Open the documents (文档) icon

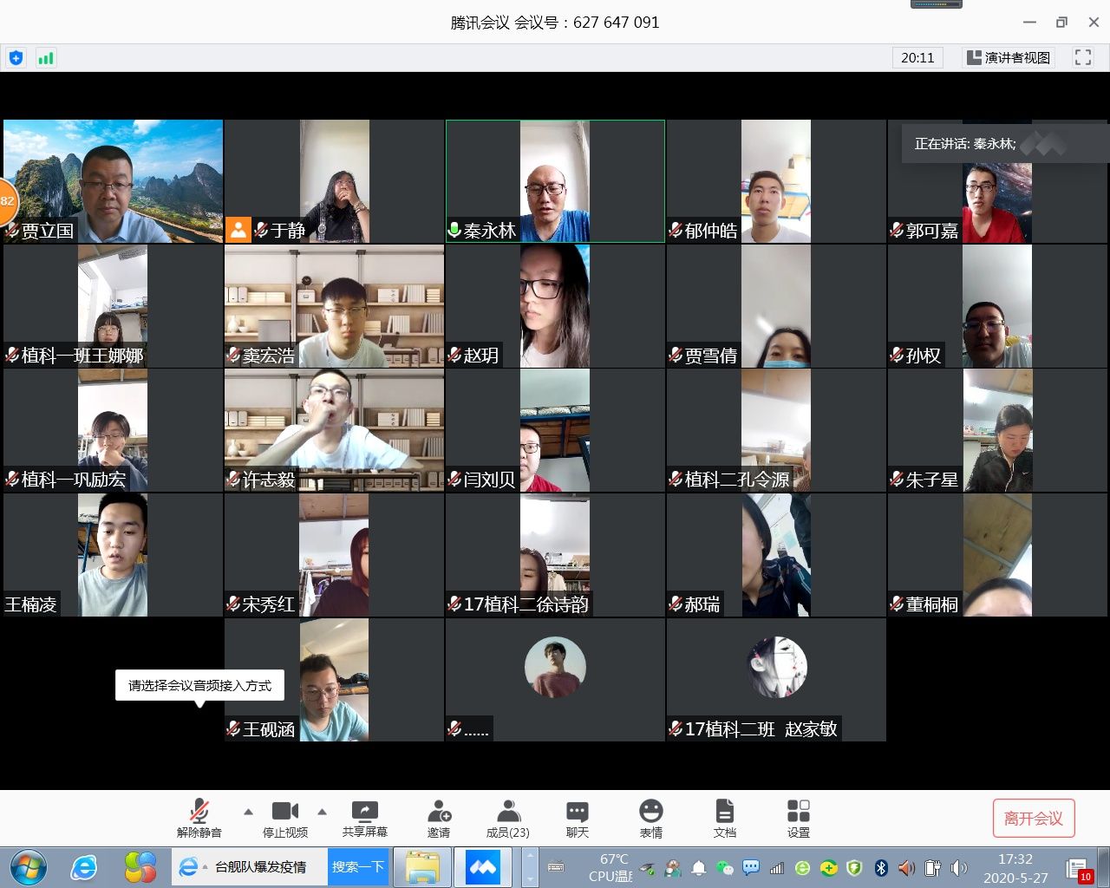click(x=724, y=818)
